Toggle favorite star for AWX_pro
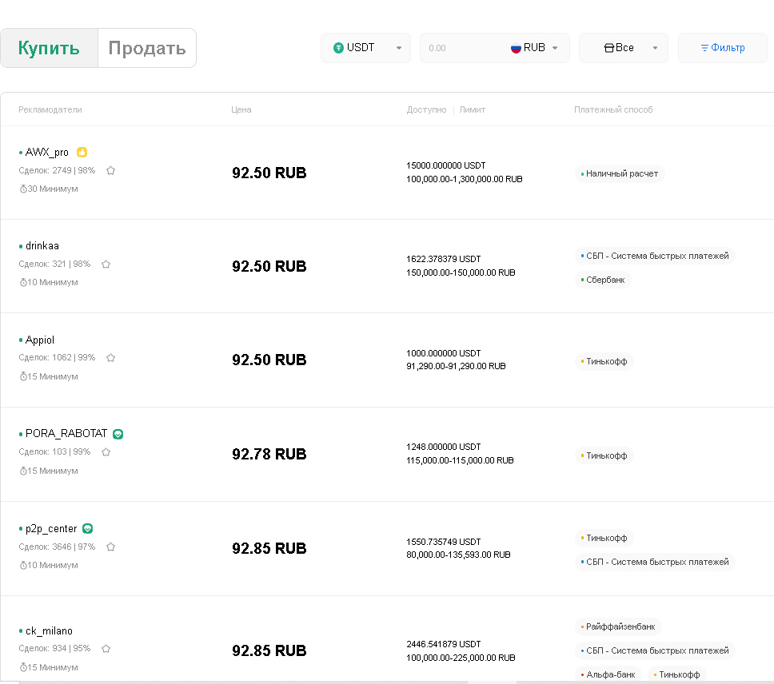This screenshot has height=684, width=774. click(x=111, y=170)
